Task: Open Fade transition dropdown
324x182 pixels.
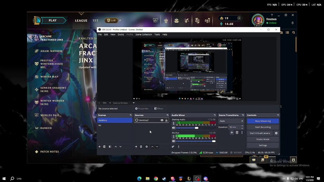Action: click(231, 121)
